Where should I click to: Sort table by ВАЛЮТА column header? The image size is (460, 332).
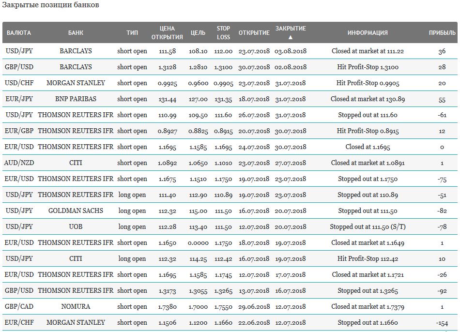tap(19, 33)
